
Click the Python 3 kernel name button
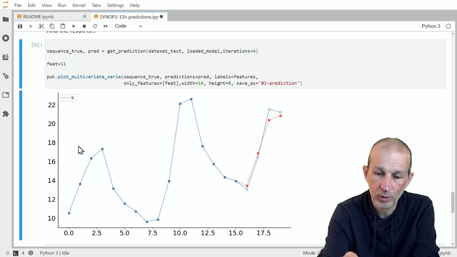click(x=431, y=26)
